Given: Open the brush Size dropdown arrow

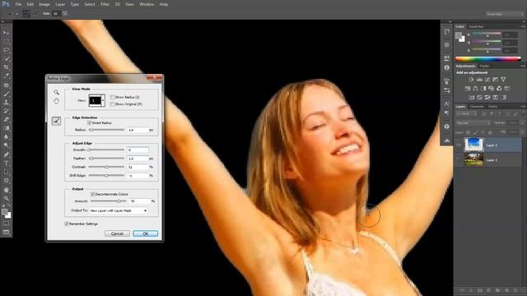Looking at the screenshot, I should coord(65,14).
